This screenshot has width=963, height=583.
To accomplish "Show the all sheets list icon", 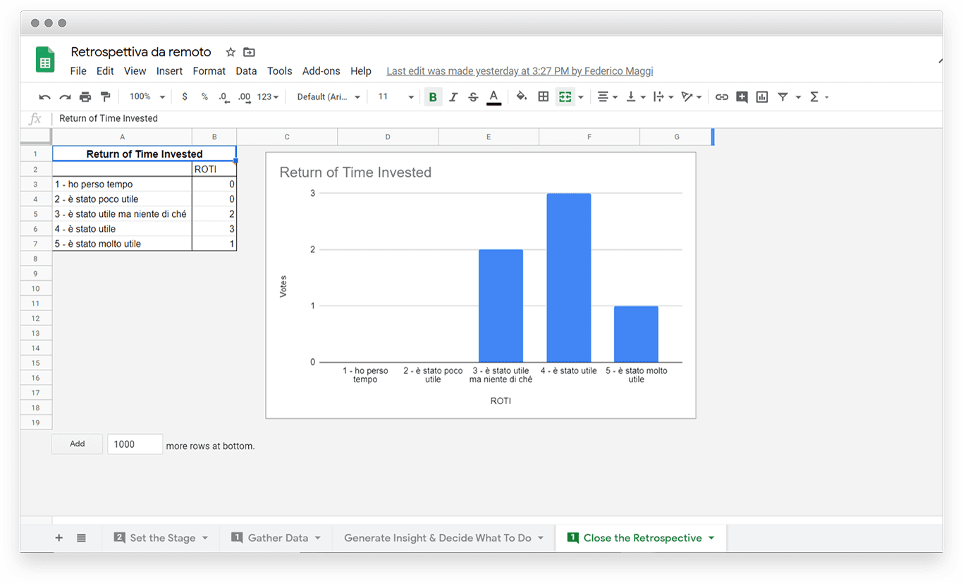I will [x=81, y=538].
